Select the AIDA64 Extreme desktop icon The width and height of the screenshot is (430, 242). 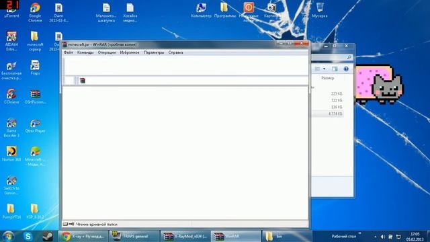[11, 41]
